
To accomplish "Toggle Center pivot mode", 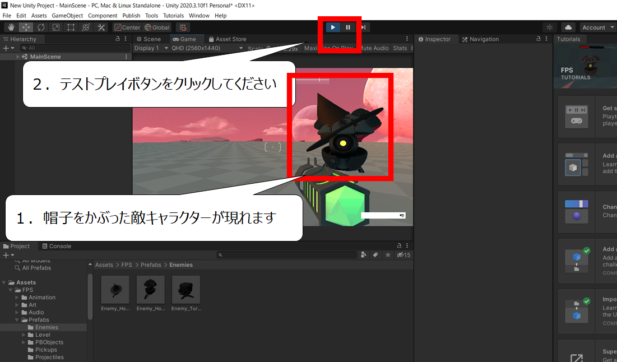I will (127, 27).
